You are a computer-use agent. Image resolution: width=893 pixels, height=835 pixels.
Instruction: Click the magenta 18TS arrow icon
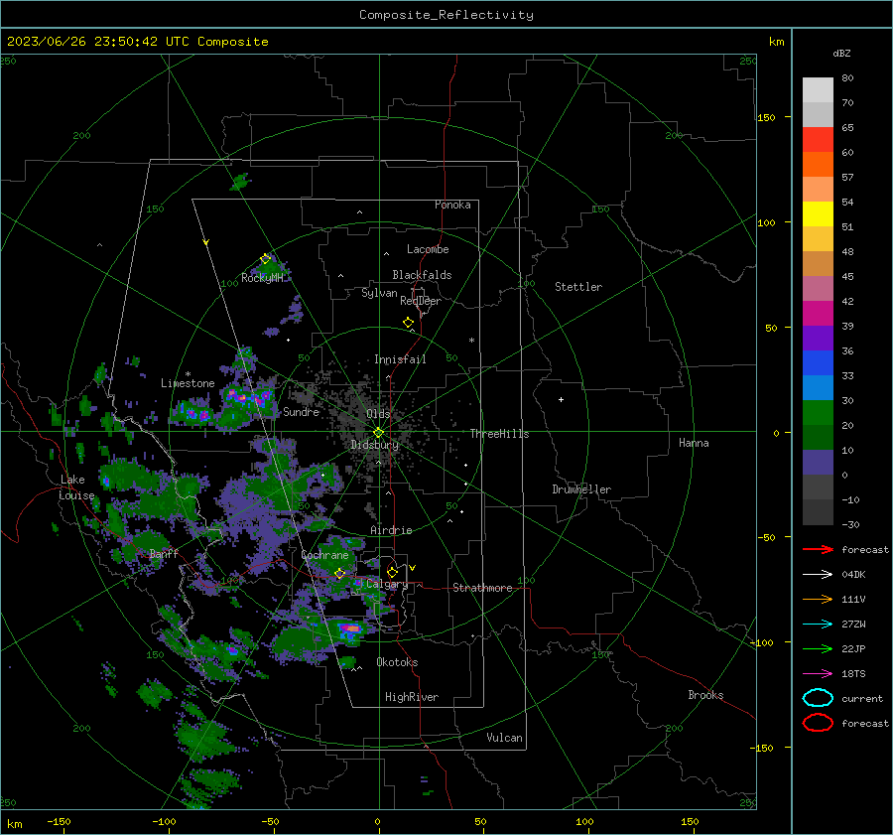[x=818, y=674]
